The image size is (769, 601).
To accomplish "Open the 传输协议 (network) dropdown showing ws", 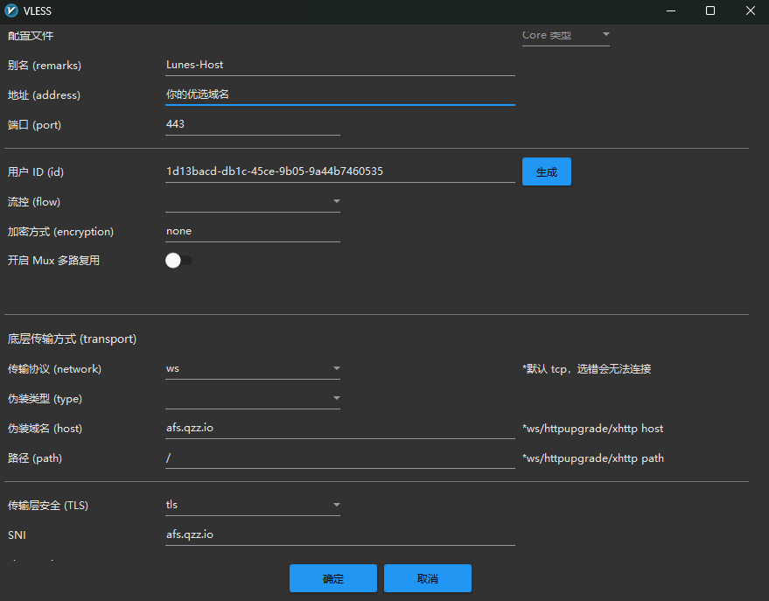I will click(252, 369).
